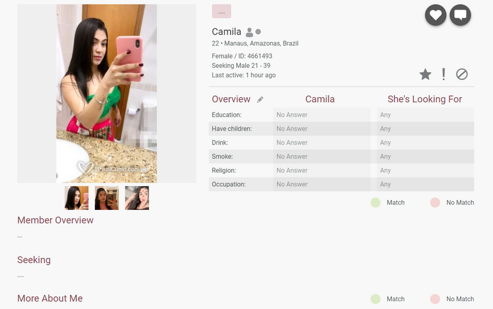Click the location text Manaus, Amazonas, Brazil

(x=261, y=44)
